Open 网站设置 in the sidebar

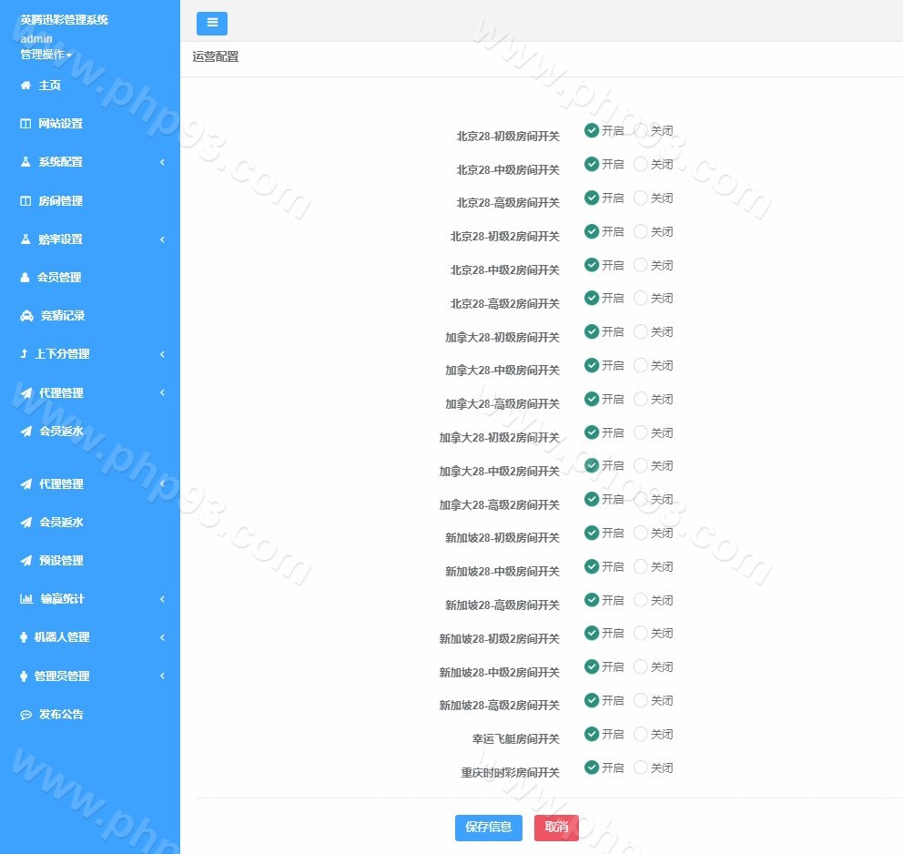(60, 124)
